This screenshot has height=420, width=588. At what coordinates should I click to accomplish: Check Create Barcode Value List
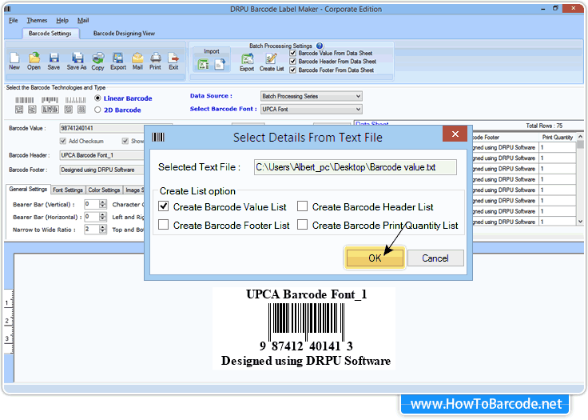pyautogui.click(x=164, y=206)
